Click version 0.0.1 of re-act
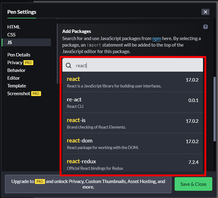Image resolution: width=218 pixels, height=198 pixels. pyautogui.click(x=193, y=100)
